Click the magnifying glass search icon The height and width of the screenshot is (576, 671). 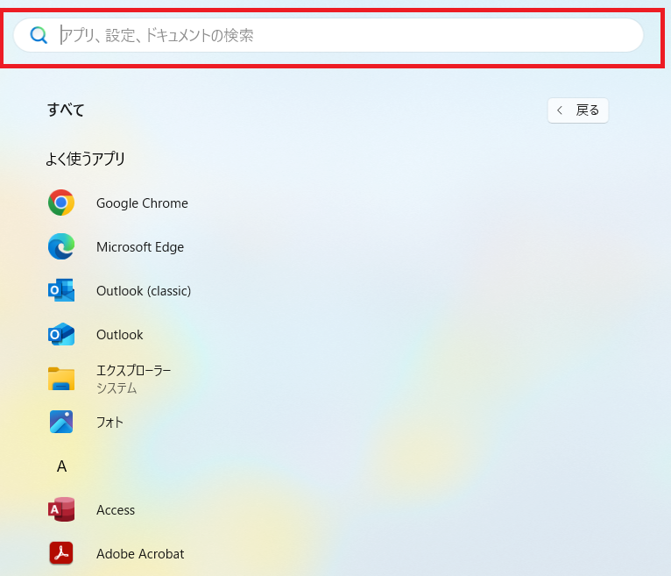39,35
